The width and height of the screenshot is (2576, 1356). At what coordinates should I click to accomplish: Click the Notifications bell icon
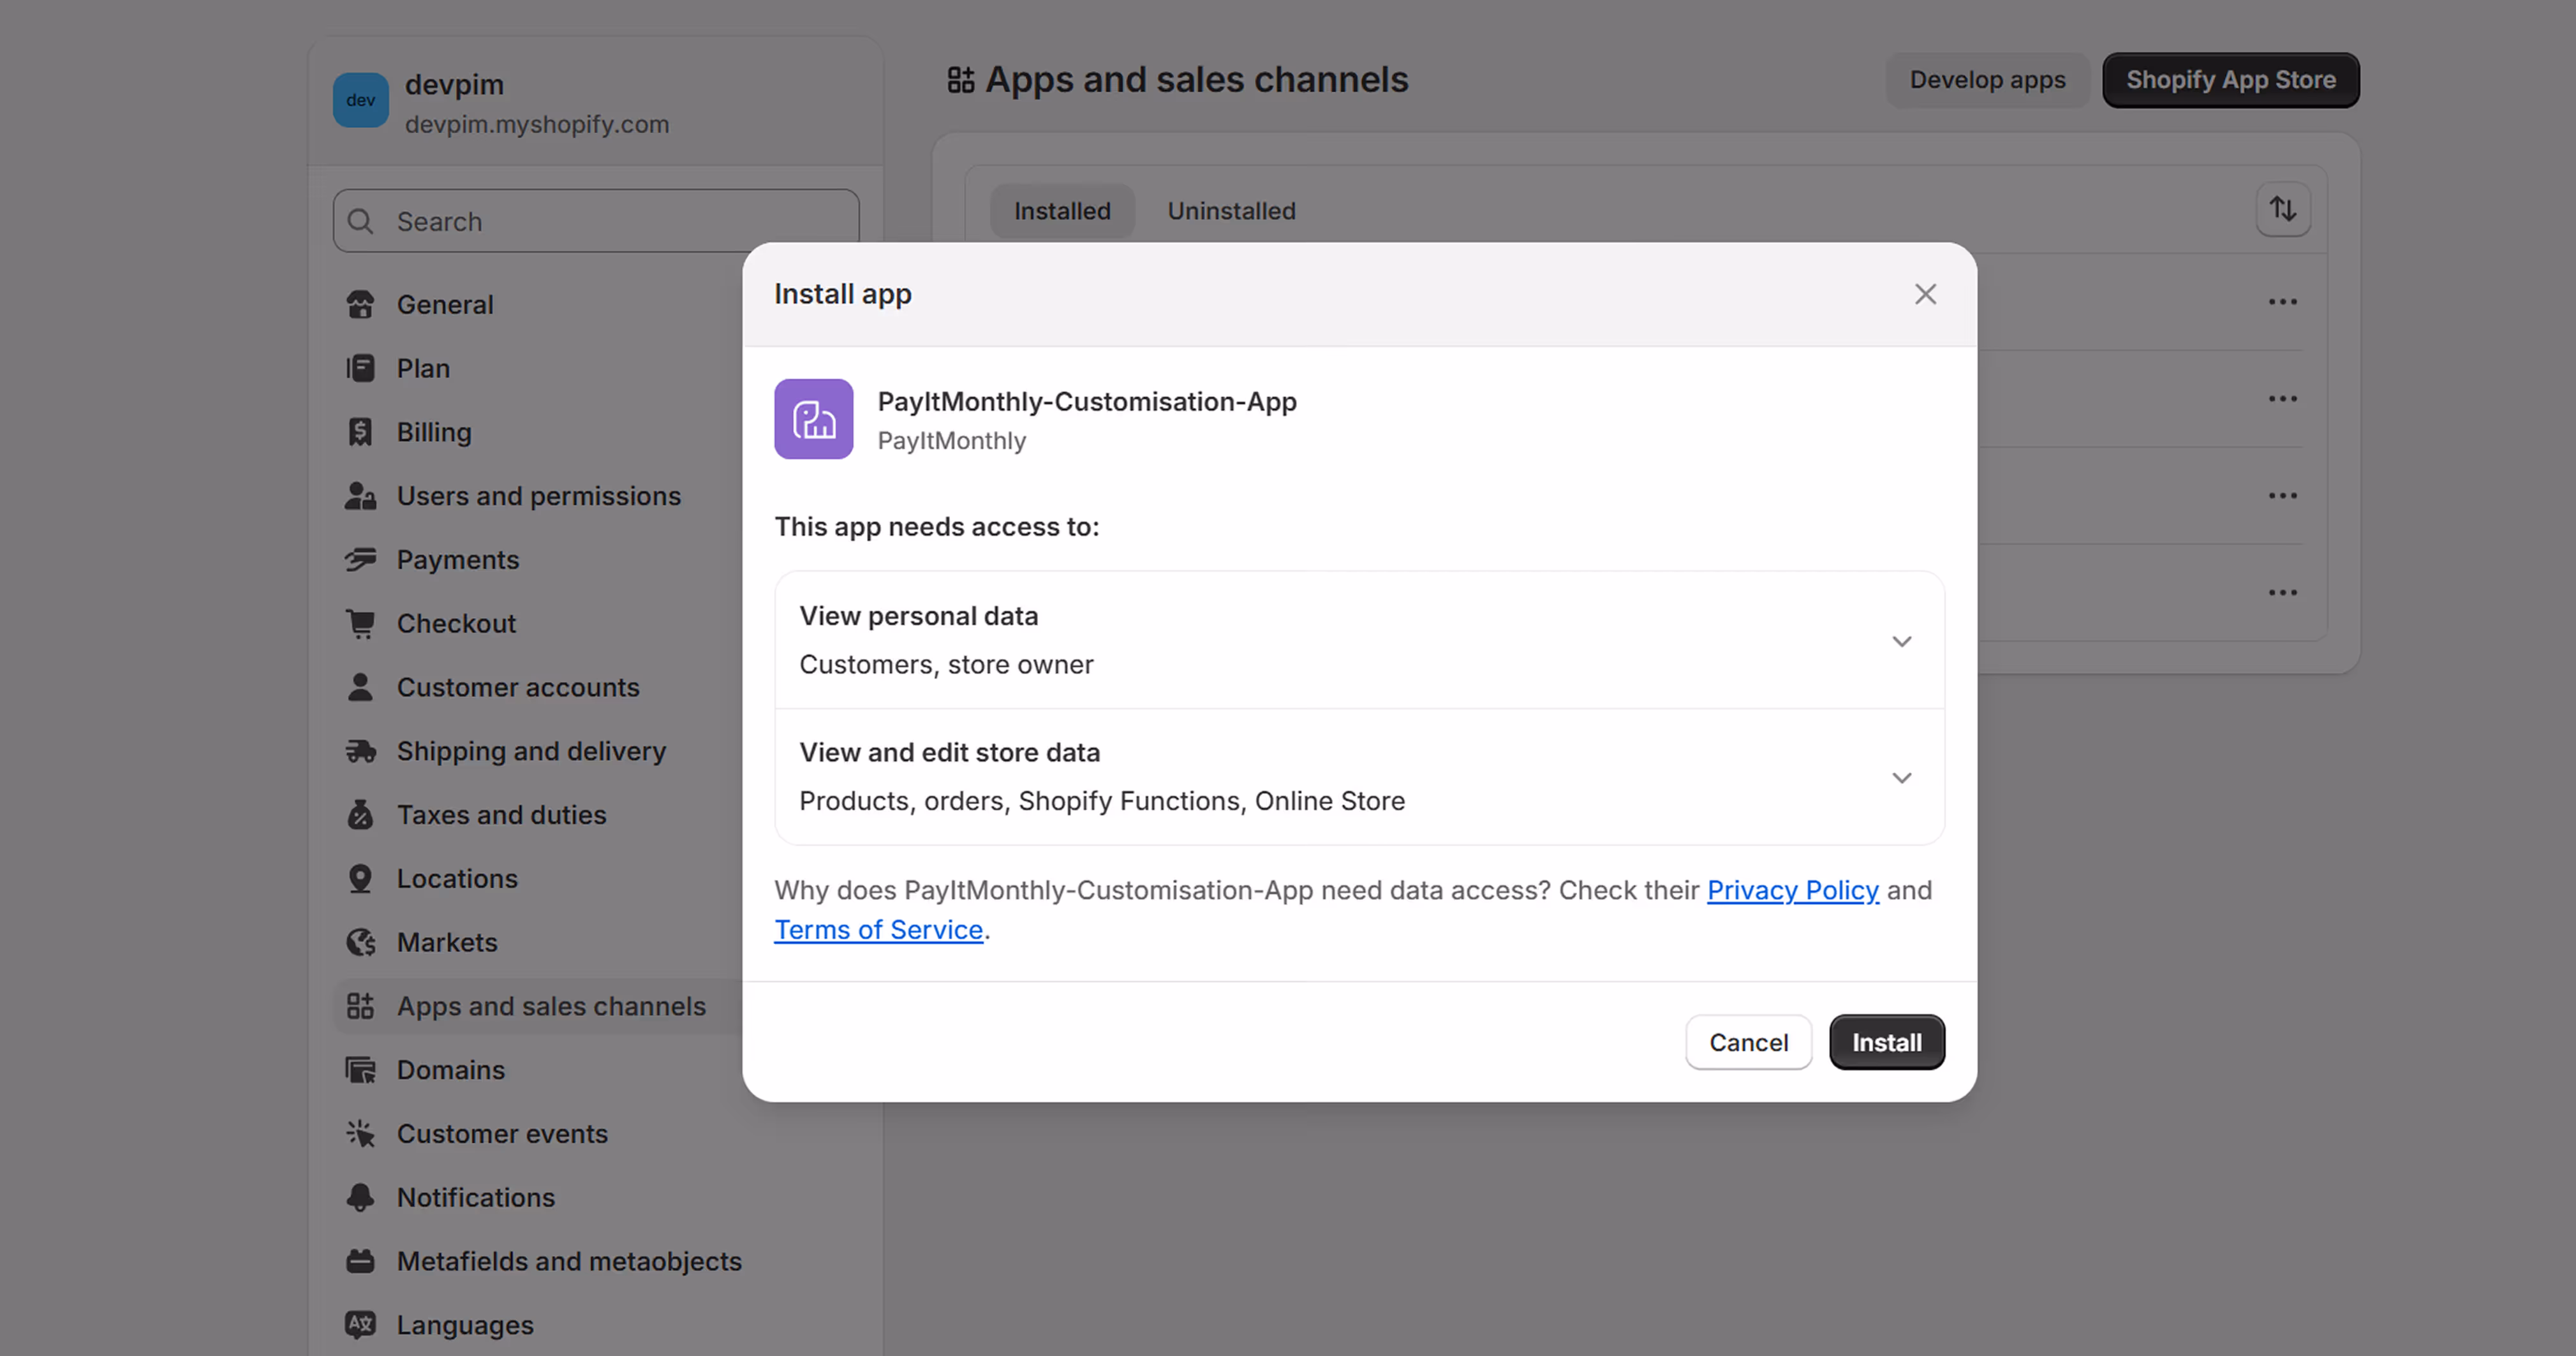[x=360, y=1197]
